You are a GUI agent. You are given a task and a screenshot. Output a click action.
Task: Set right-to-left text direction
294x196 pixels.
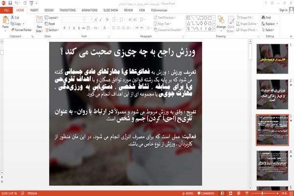tap(142, 28)
